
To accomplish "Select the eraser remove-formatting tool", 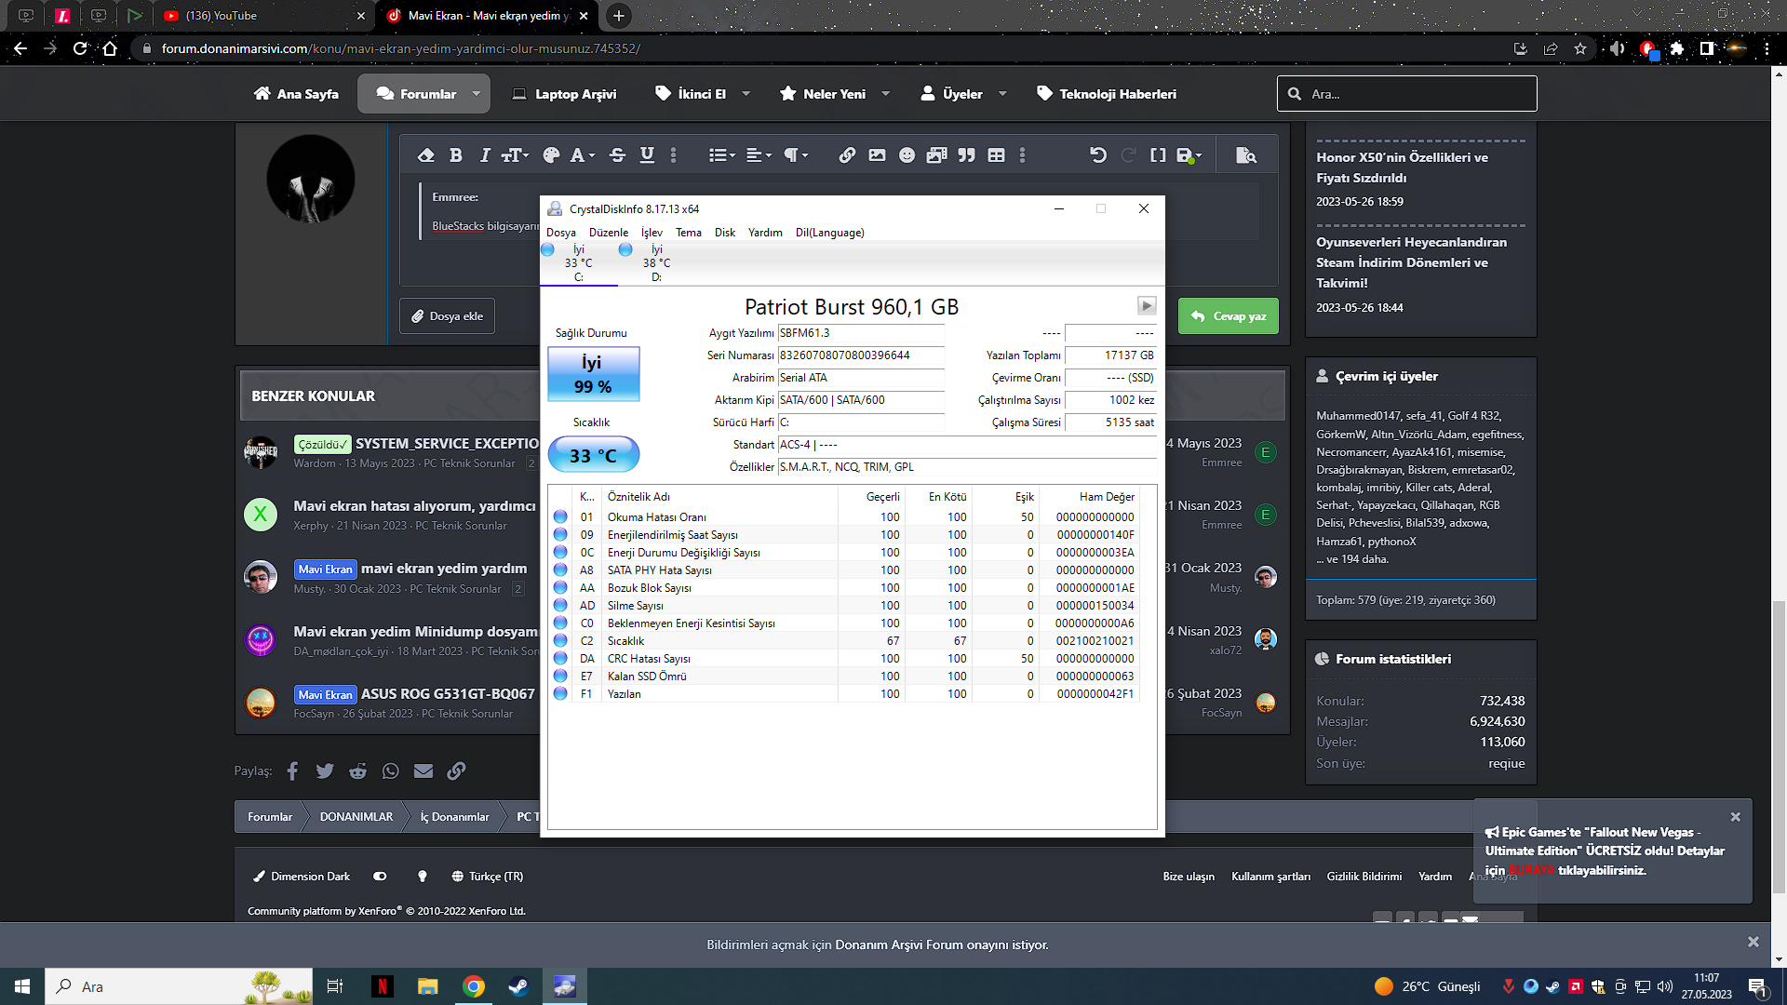I will click(x=425, y=155).
